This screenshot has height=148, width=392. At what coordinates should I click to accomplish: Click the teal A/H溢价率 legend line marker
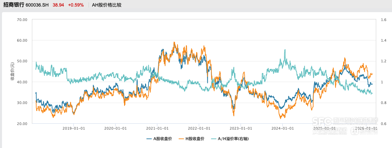coord(214,139)
